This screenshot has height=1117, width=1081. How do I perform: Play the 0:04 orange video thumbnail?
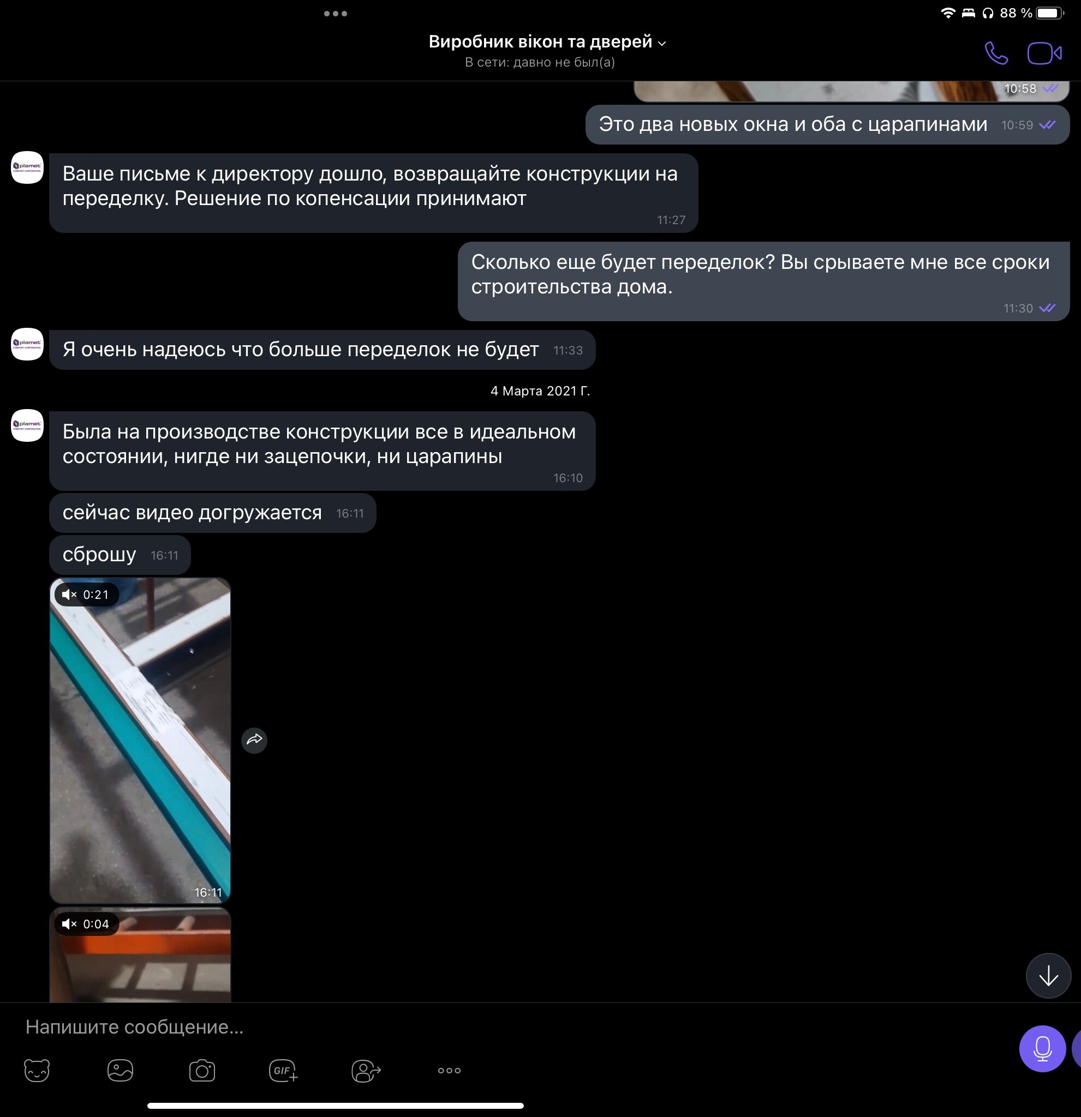click(140, 954)
